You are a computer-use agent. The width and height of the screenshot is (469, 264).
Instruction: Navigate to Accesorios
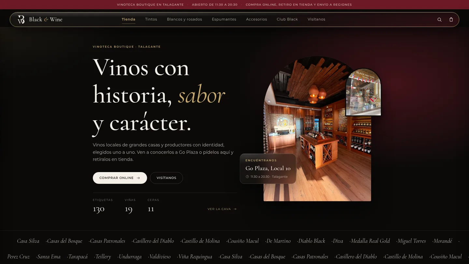256,19
